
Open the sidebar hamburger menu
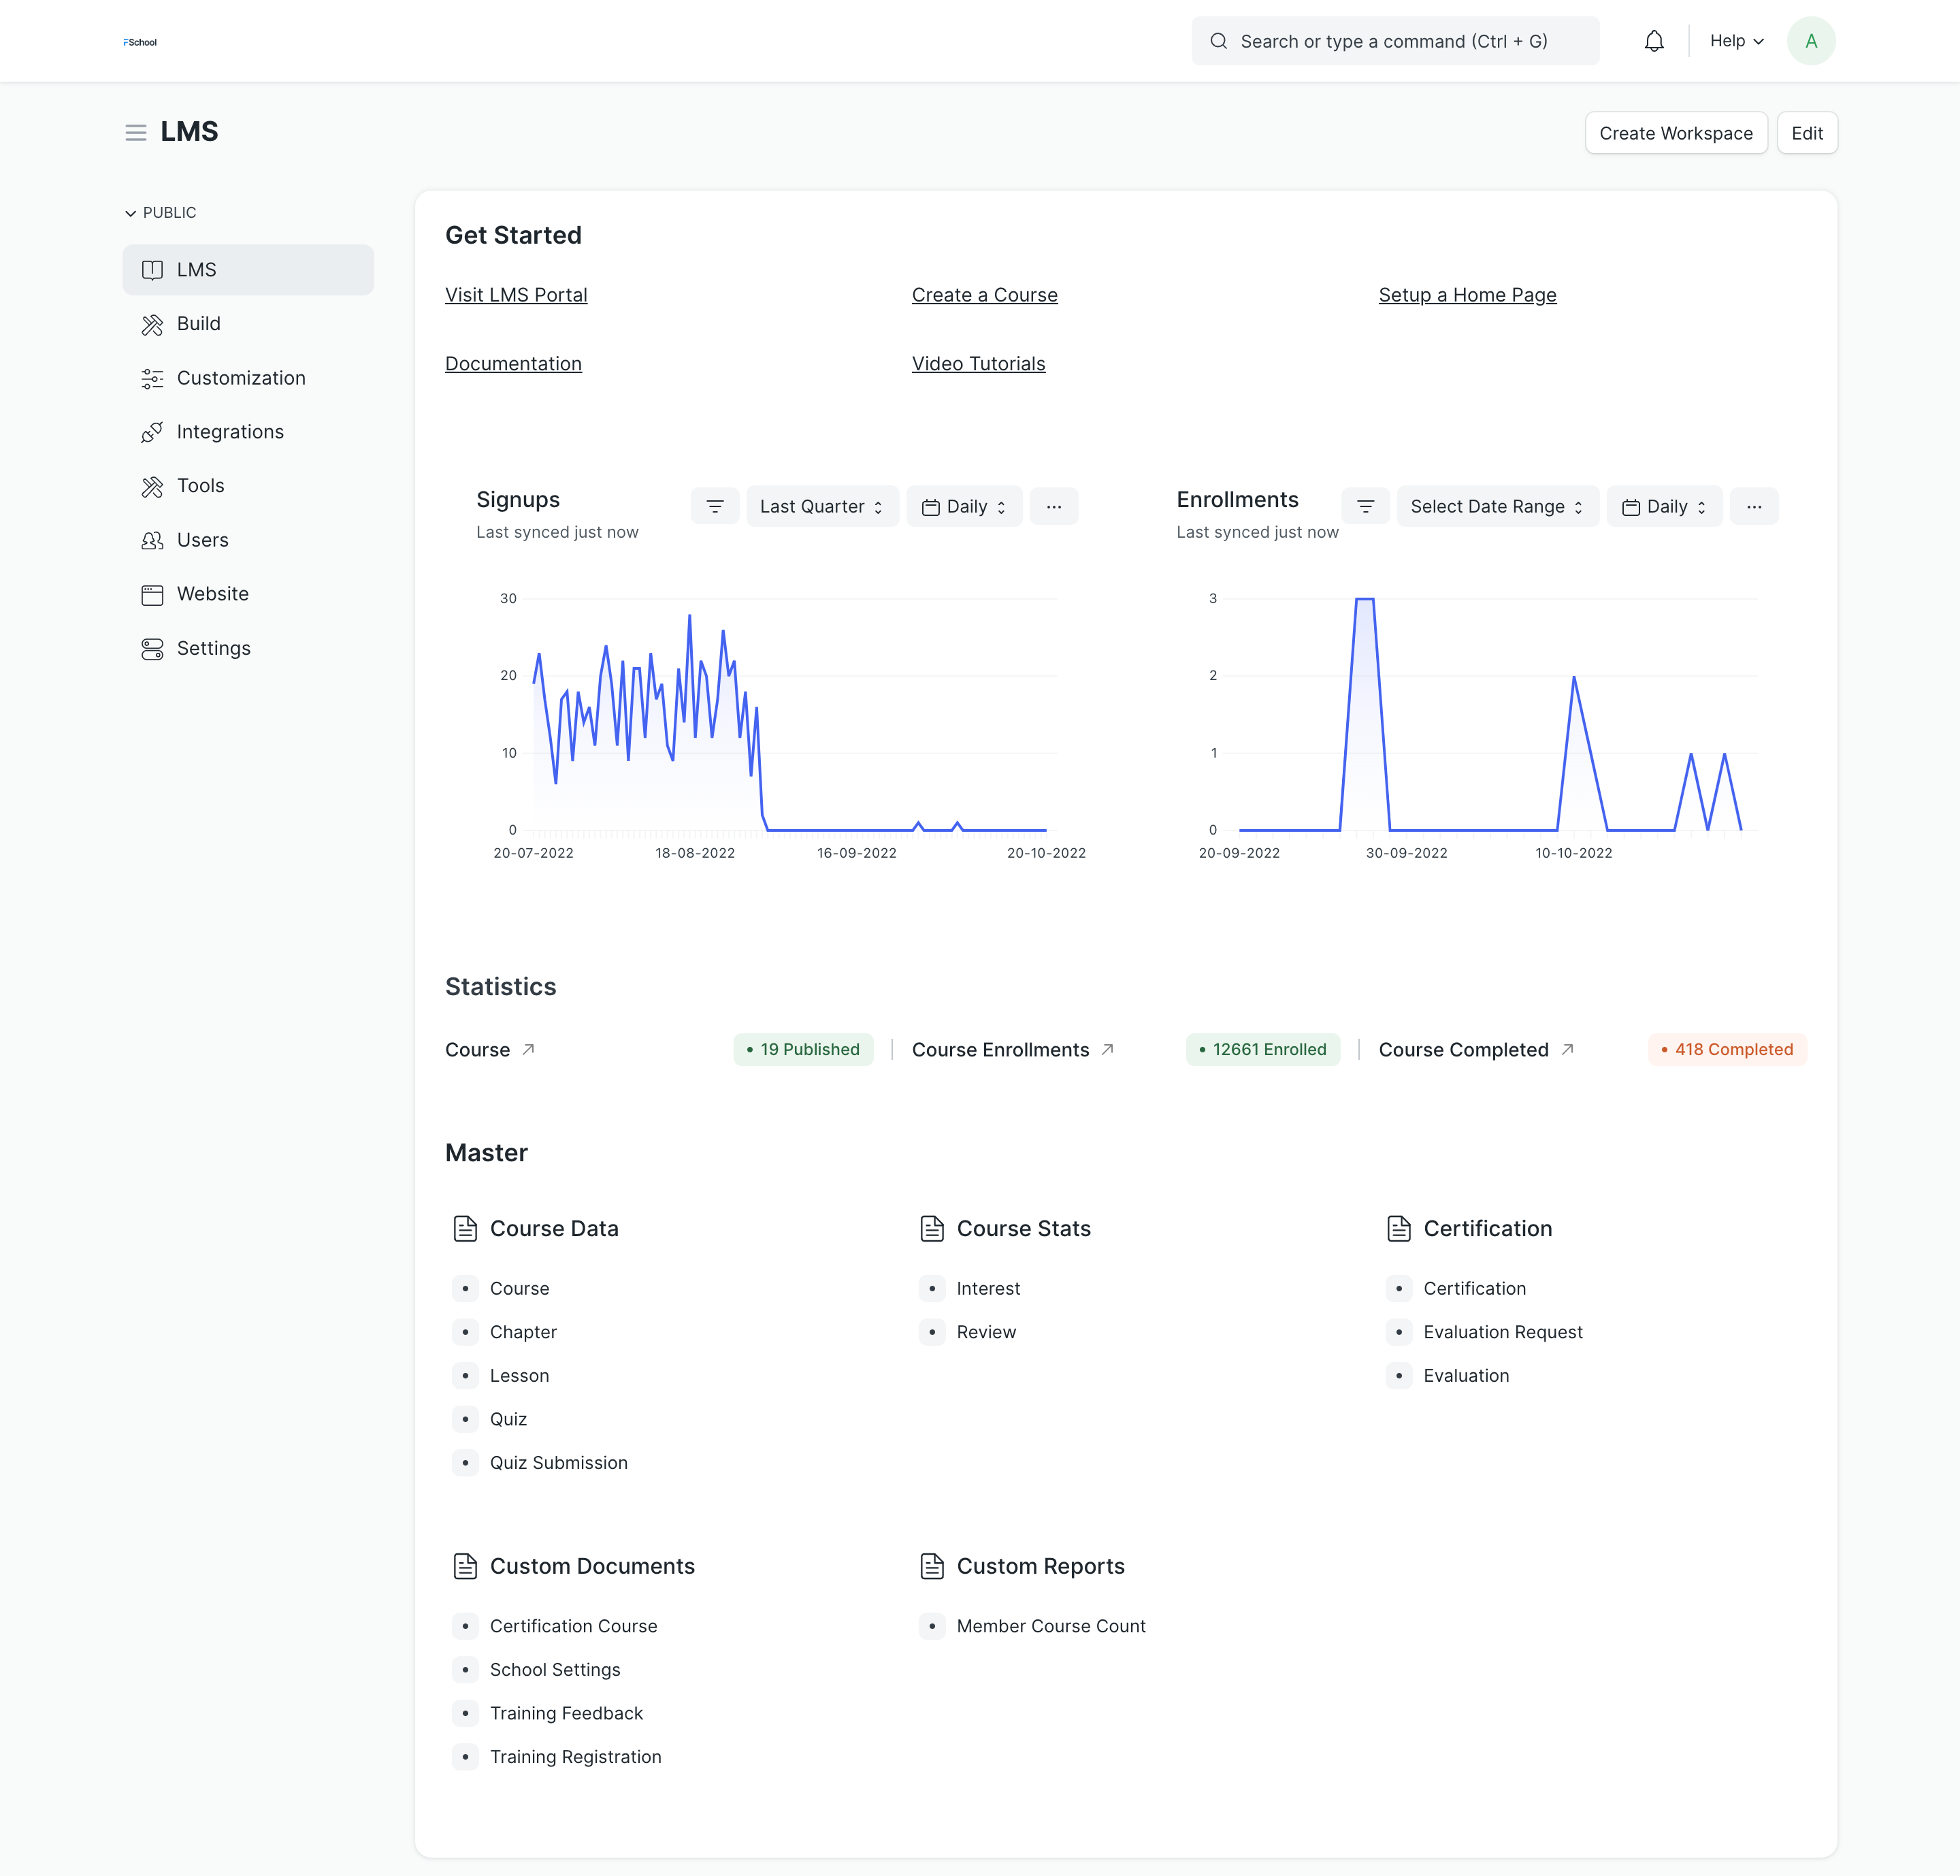(136, 132)
